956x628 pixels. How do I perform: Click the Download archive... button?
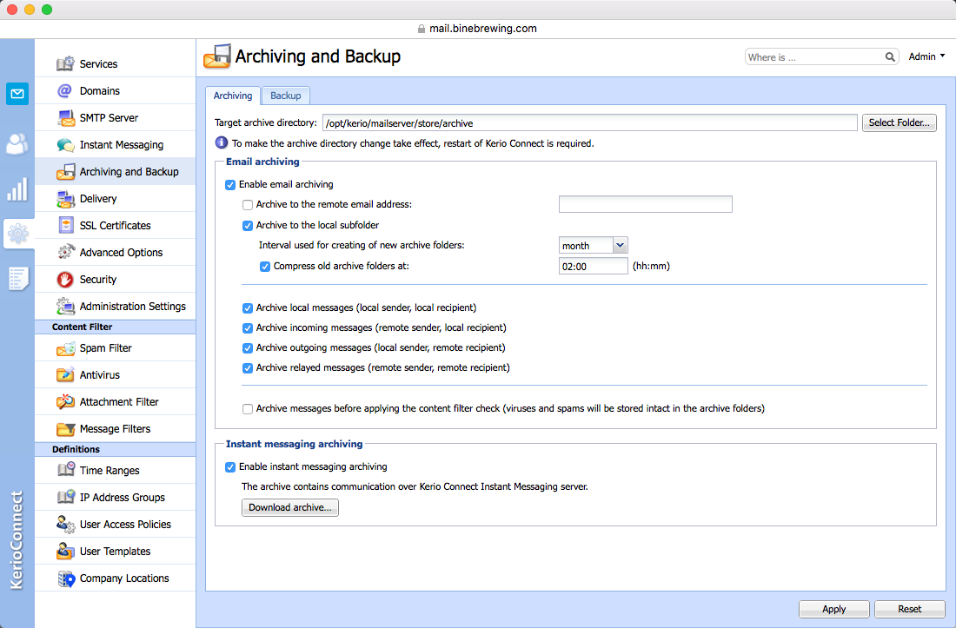(x=290, y=507)
